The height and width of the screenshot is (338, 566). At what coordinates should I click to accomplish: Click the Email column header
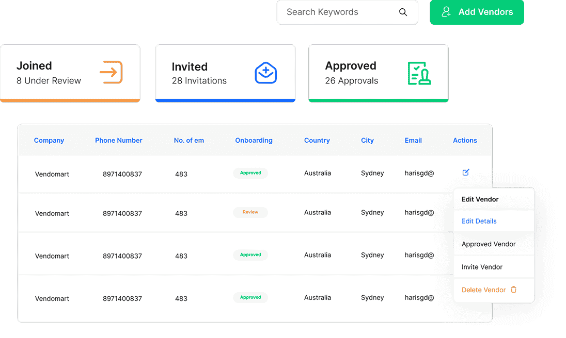click(x=413, y=140)
